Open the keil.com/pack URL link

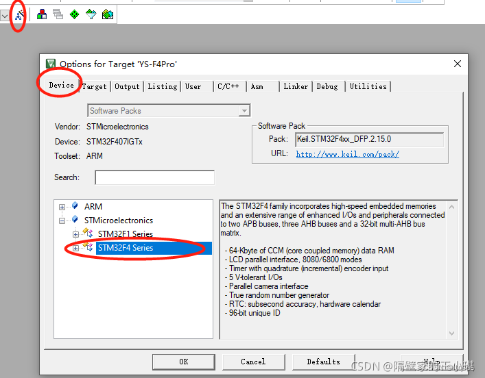pyautogui.click(x=348, y=154)
